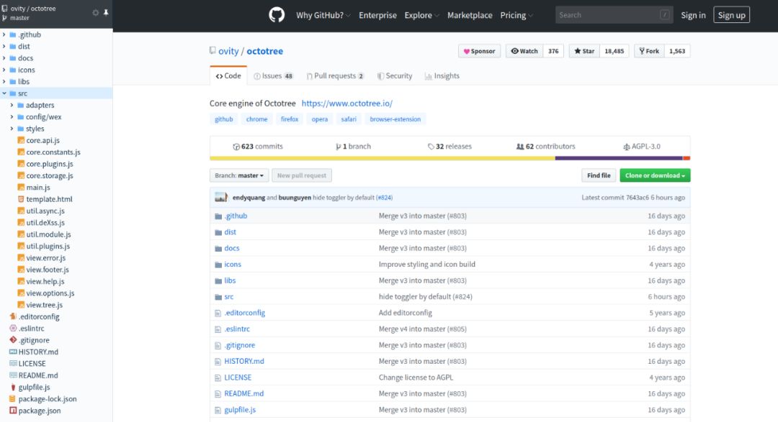Click the search slash shortcut icon
Screen dimensions: 778x422
[x=664, y=15]
